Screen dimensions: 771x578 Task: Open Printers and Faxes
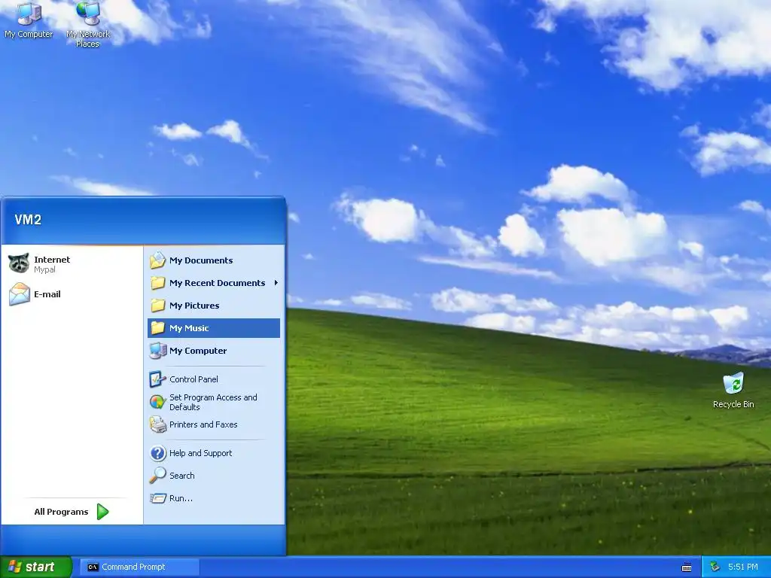[x=214, y=424]
